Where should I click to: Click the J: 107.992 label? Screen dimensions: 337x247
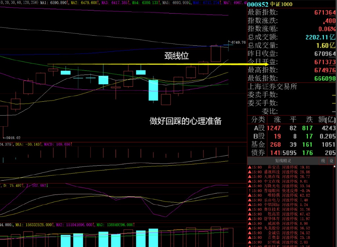point(37,185)
